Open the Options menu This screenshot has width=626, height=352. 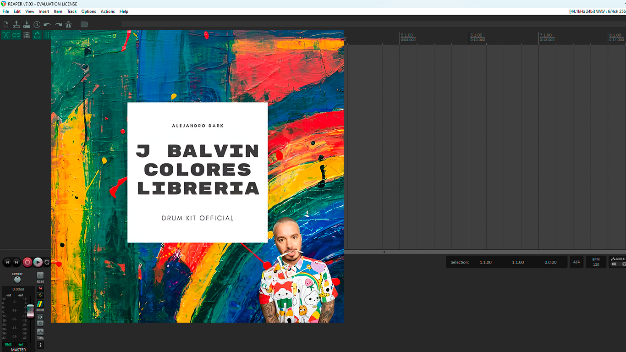(89, 11)
